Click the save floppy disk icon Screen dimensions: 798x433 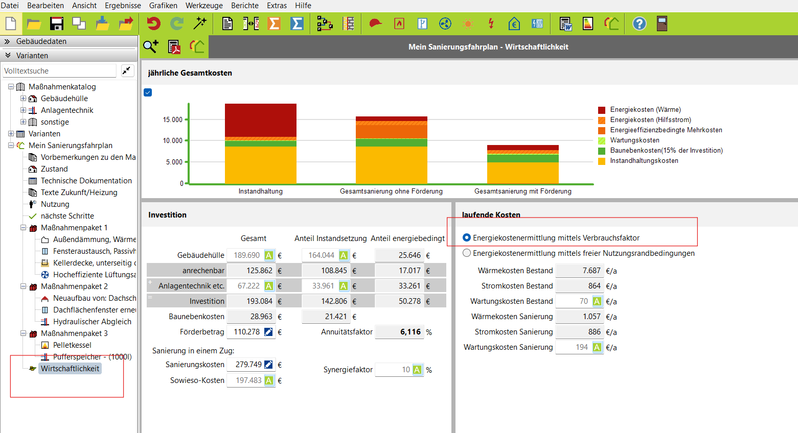click(56, 23)
